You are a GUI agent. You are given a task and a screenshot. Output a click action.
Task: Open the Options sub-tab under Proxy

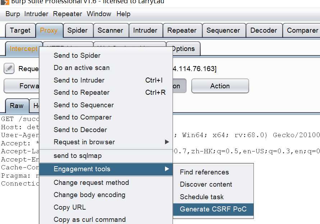tap(183, 49)
